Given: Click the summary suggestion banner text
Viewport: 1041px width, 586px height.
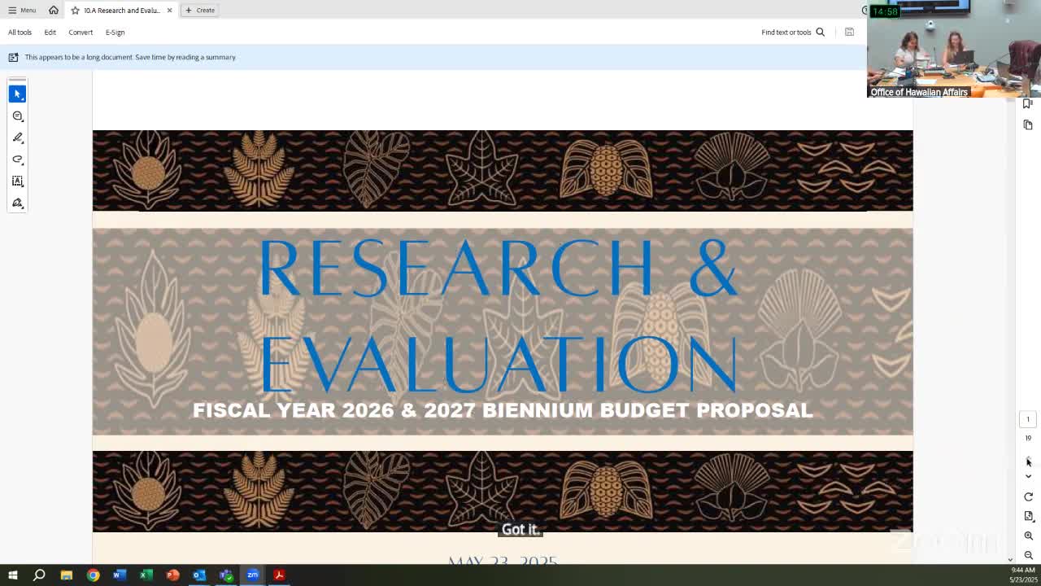Looking at the screenshot, I should pyautogui.click(x=130, y=57).
